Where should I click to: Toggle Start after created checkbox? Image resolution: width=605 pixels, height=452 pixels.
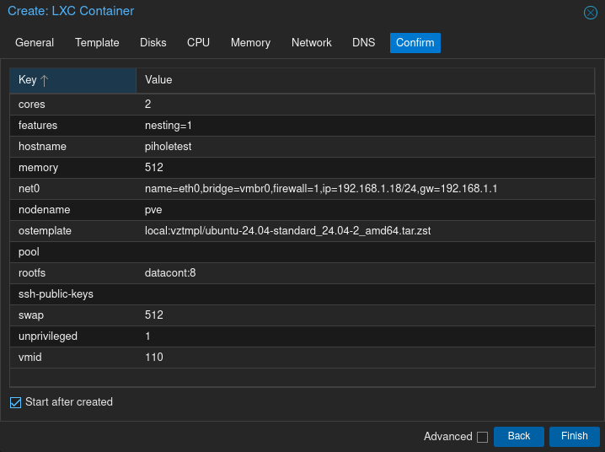[x=15, y=402]
